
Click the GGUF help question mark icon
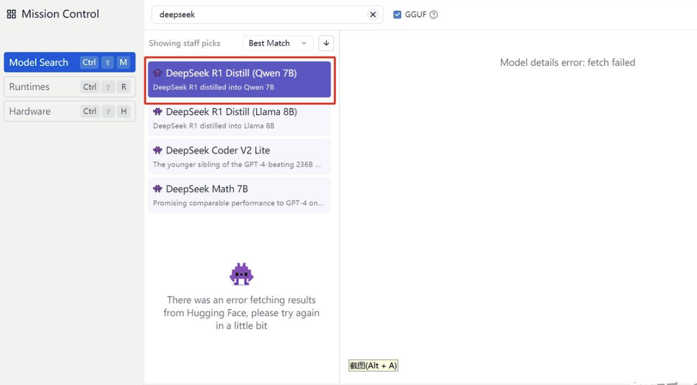click(434, 15)
